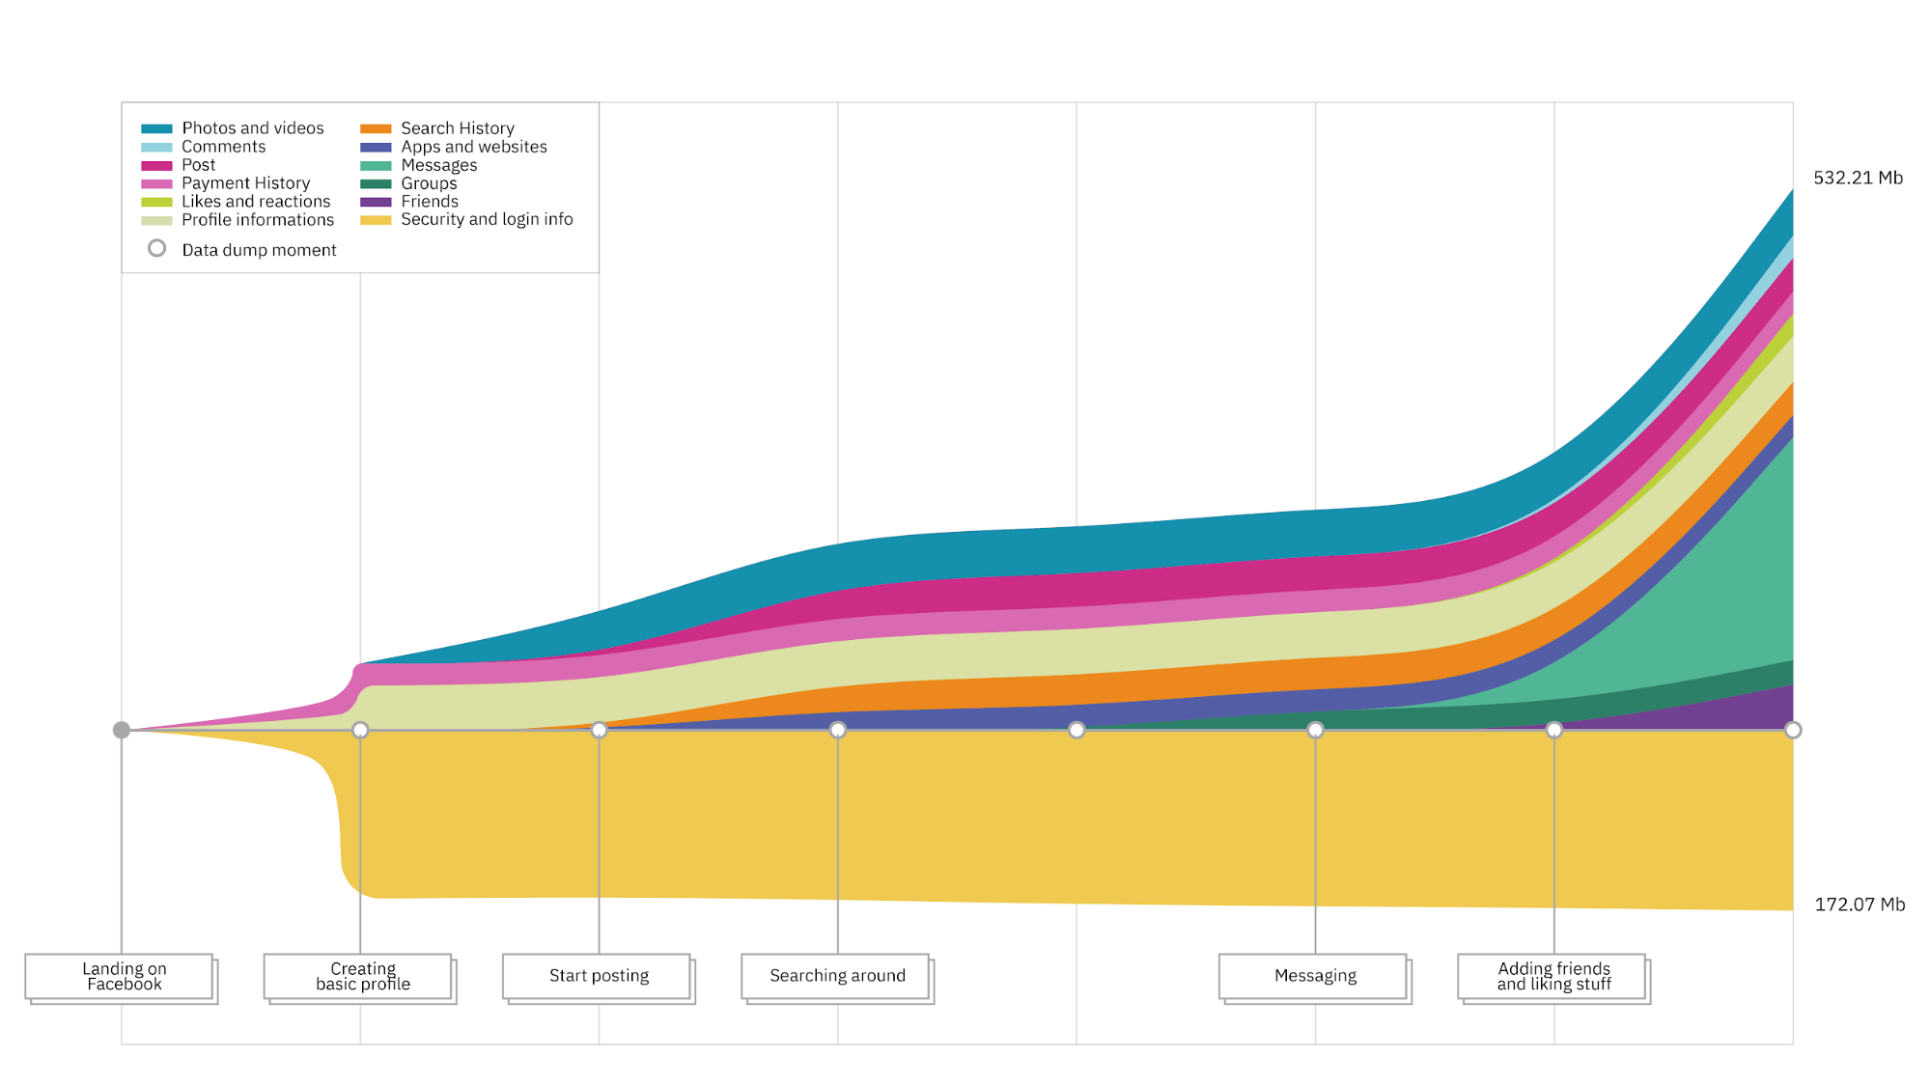The height and width of the screenshot is (1086, 1930).
Task: Click the marker above Start posting
Action: [599, 730]
